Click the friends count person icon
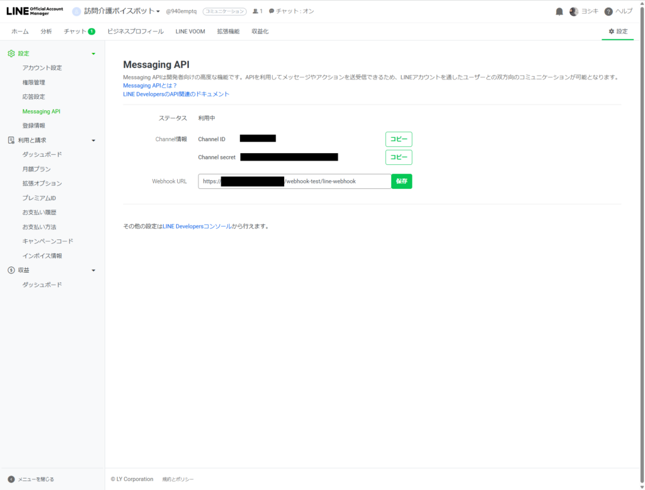 255,11
